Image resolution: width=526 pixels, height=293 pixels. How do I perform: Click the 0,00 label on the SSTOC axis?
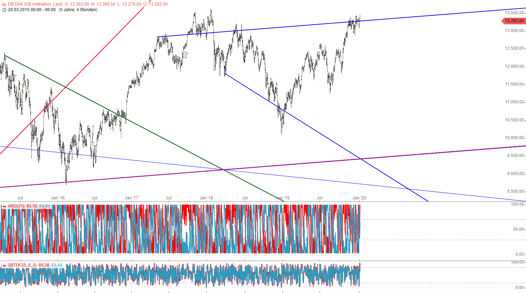point(519,287)
